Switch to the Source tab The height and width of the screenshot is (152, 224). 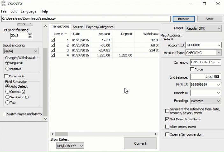78,27
